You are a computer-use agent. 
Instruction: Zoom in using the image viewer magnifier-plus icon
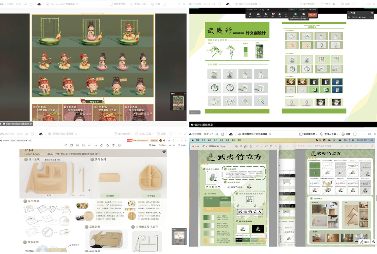pos(78,145)
